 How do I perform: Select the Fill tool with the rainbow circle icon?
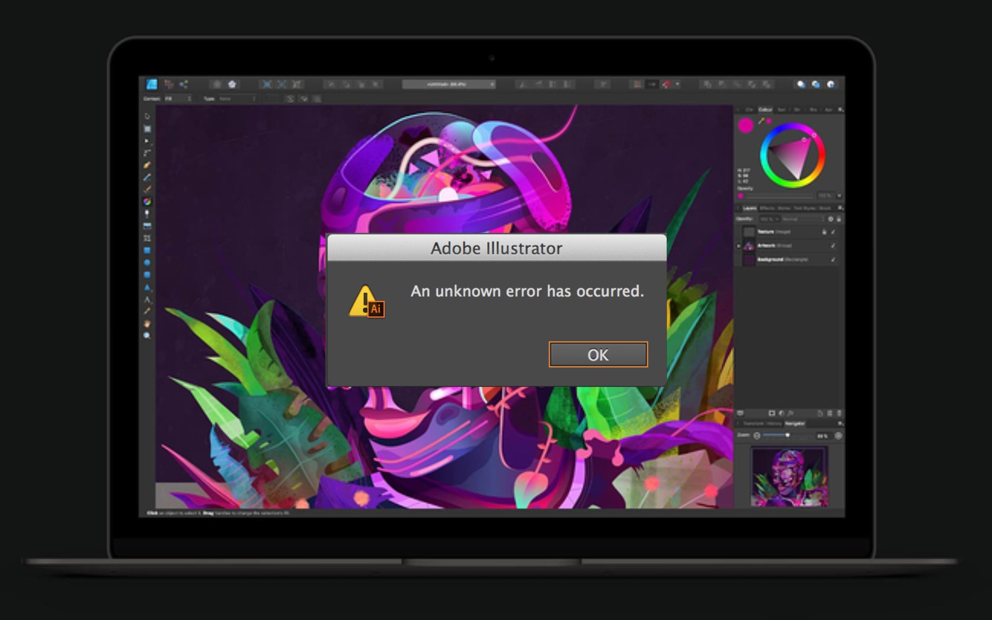(147, 202)
